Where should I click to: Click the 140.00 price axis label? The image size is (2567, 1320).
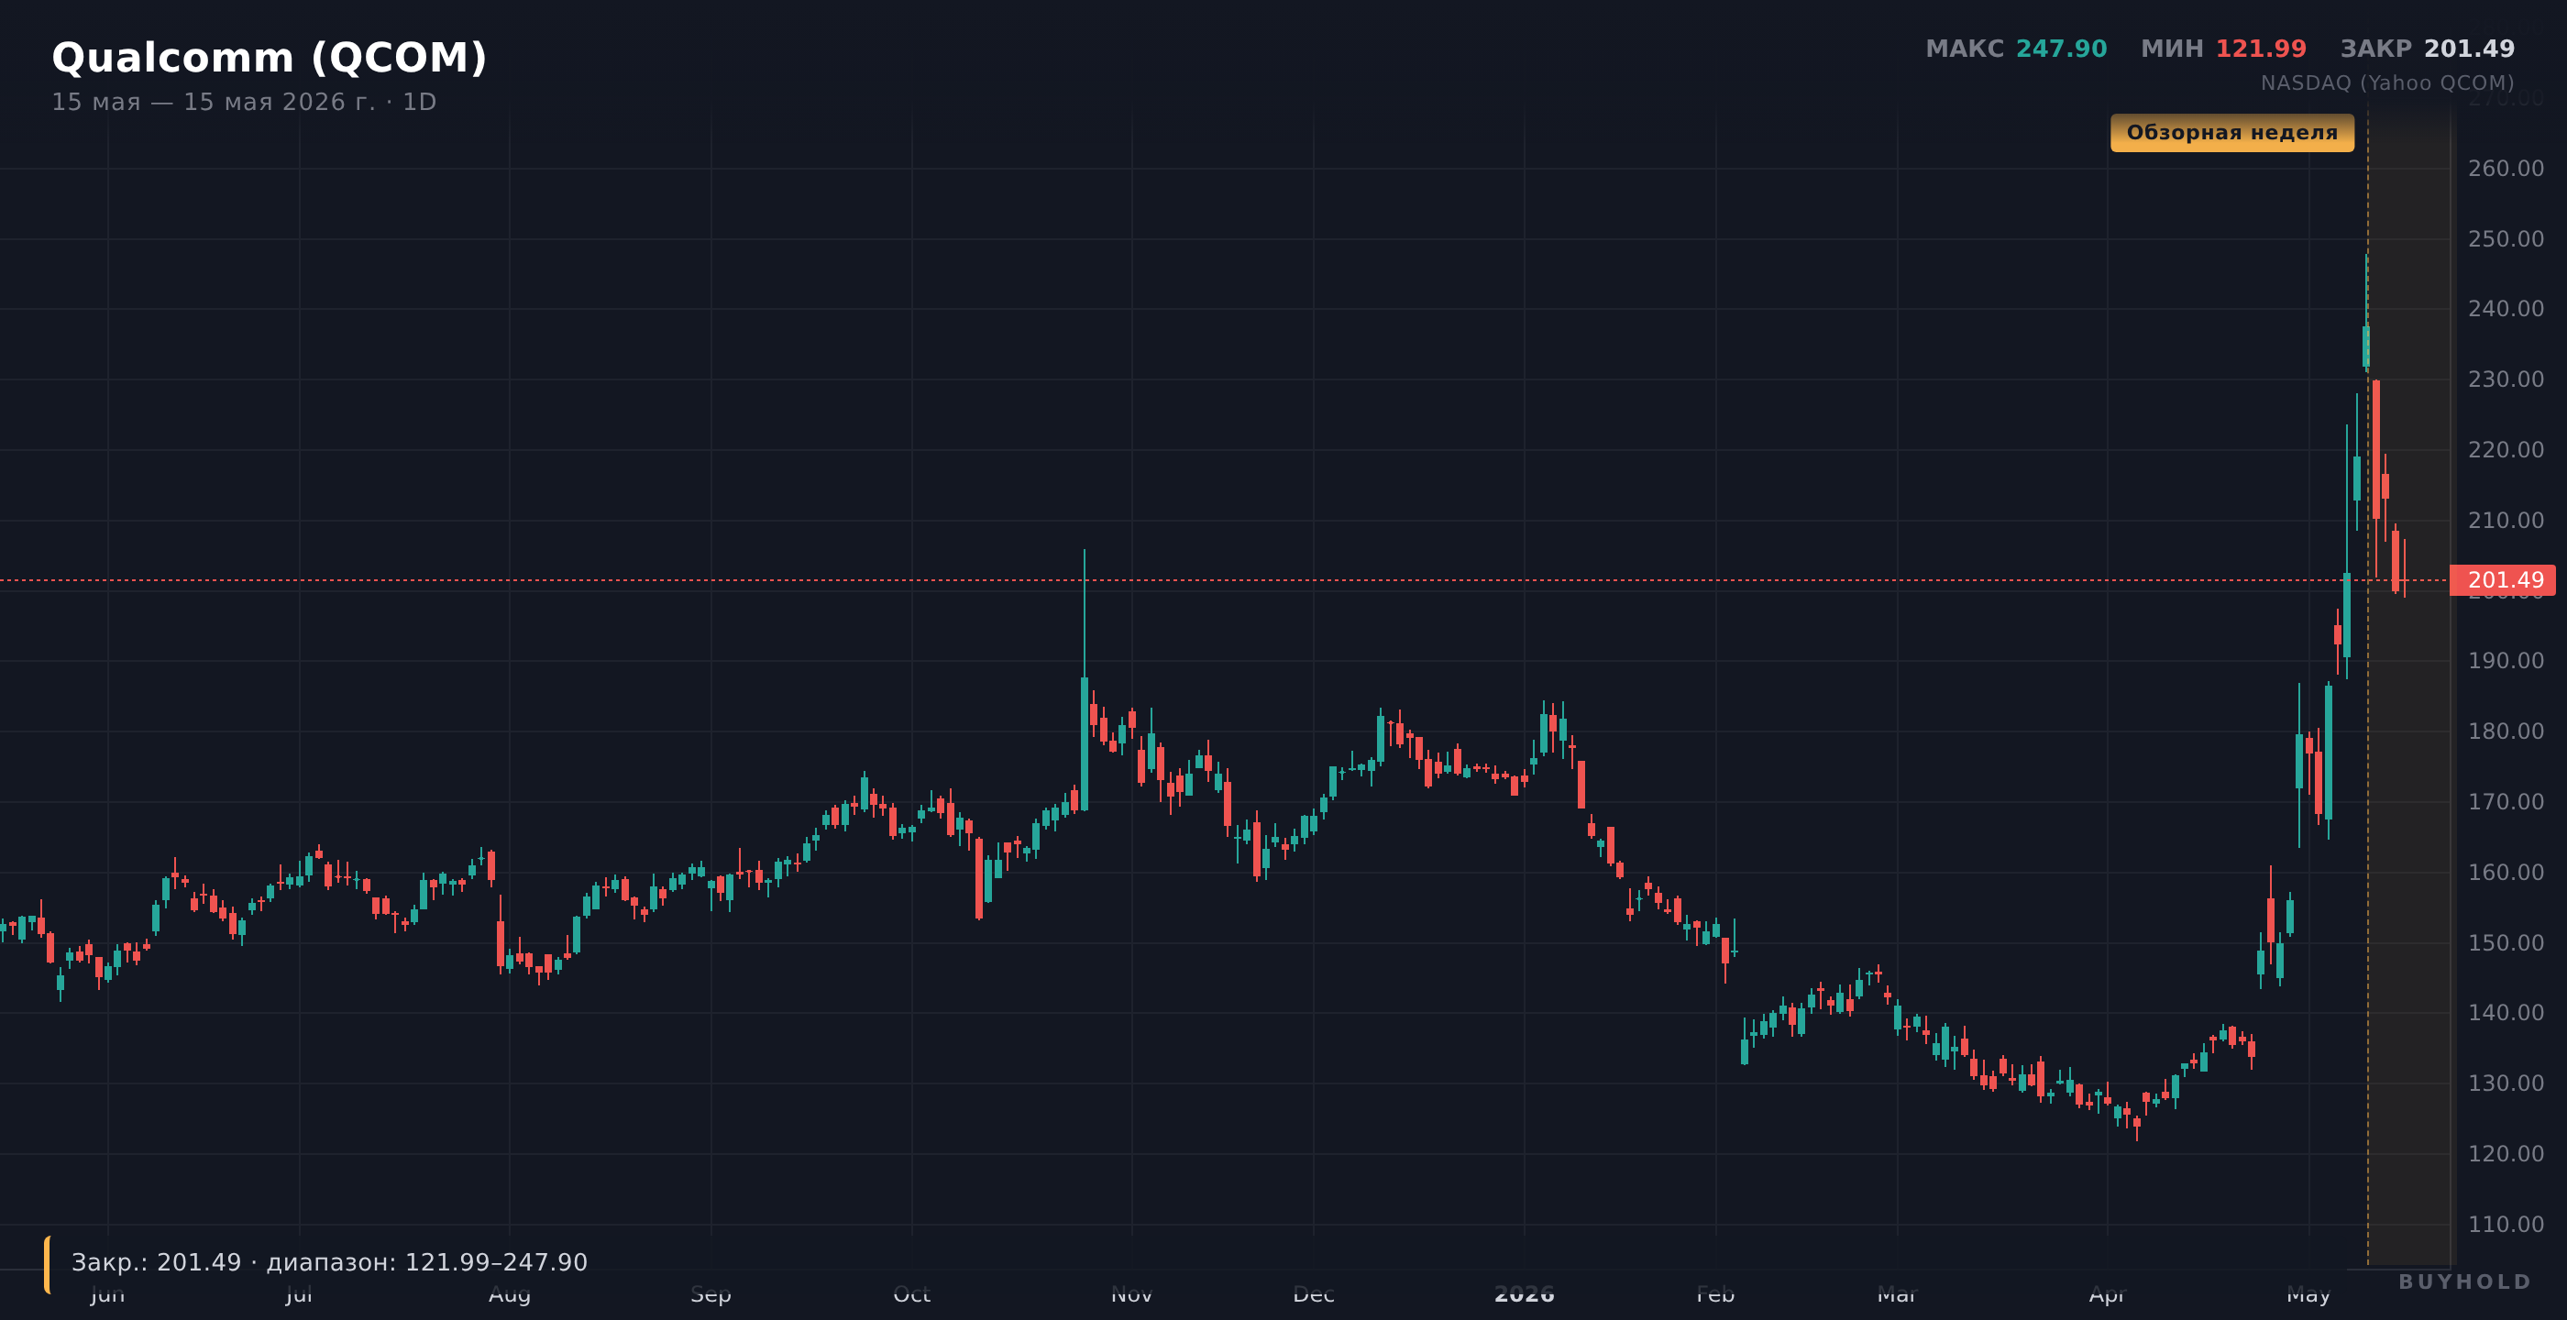click(2506, 1013)
